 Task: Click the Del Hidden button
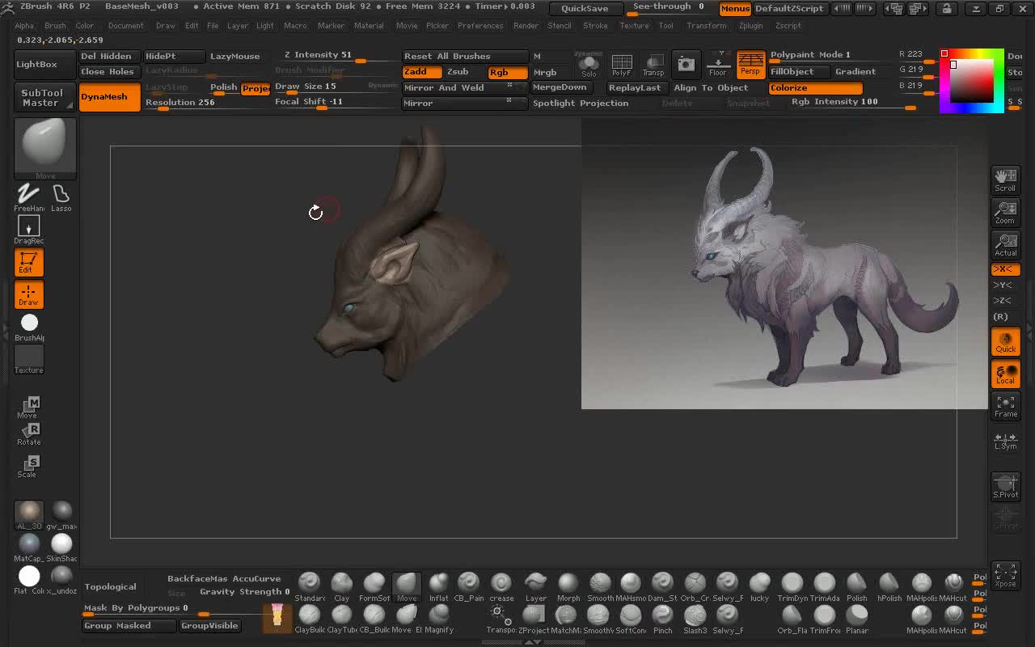(109, 57)
